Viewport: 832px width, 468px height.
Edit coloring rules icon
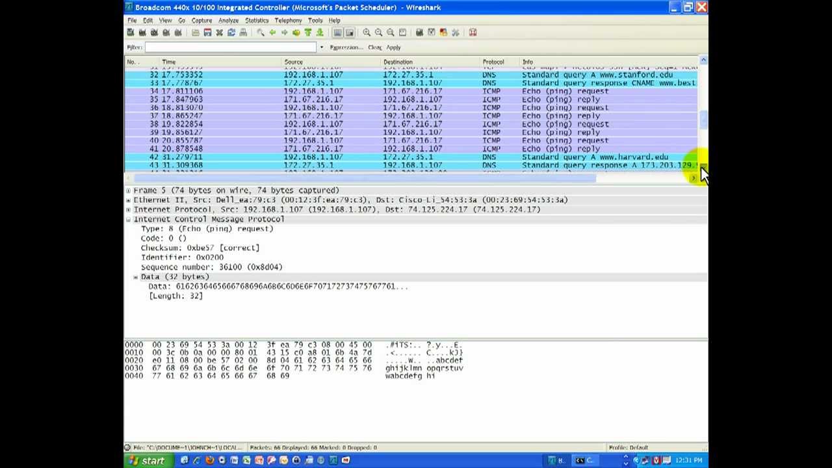pos(443,32)
